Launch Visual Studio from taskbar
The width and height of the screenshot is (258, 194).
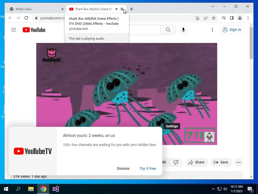(56, 189)
